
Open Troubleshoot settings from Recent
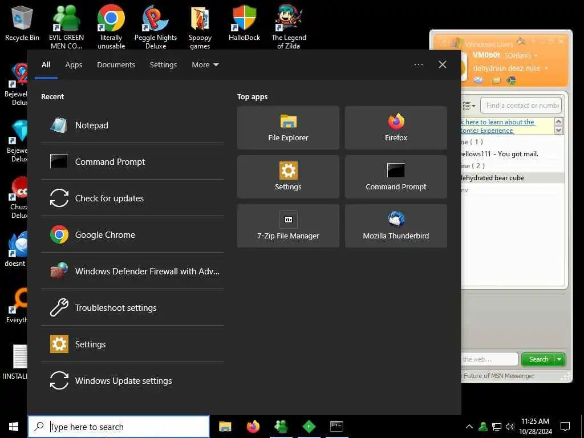pyautogui.click(x=132, y=308)
